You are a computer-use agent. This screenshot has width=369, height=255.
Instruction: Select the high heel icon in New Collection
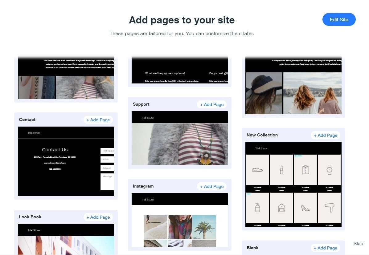[x=305, y=207]
